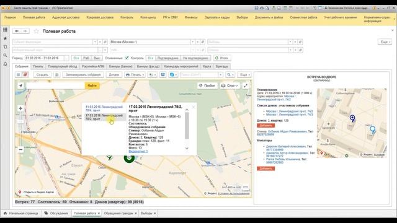The image size is (397, 223).
Task: Open the Видеоотчет link in popup
Action: coord(138,151)
